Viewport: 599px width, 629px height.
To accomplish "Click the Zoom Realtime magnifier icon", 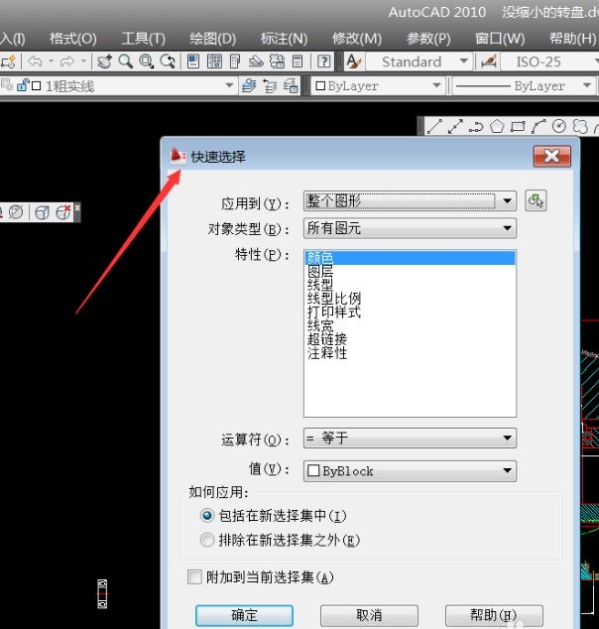I will (125, 62).
